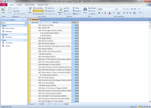This screenshot has width=151, height=108.
Task: Open the Select dropdown in Find group
Action: (x=92, y=14)
